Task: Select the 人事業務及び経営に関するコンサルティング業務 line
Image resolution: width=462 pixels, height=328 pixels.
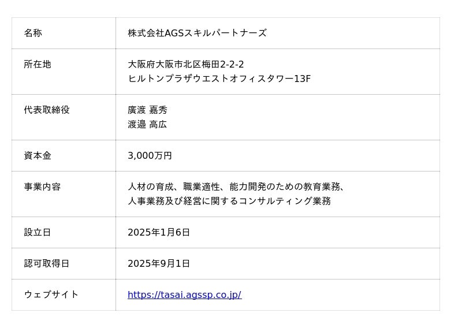Action: pos(229,201)
